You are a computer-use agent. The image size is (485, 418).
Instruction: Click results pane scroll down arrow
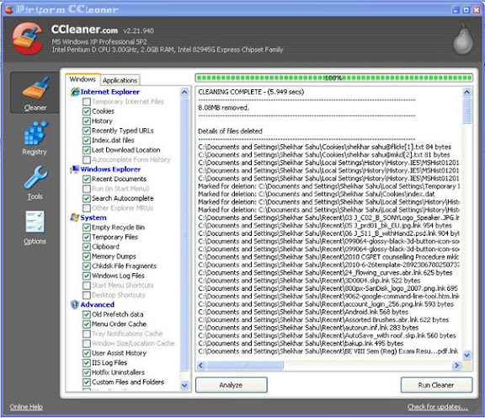(466, 355)
